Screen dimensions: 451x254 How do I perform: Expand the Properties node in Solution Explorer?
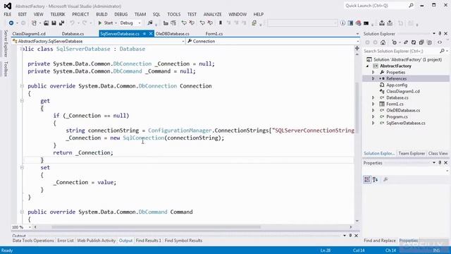[x=373, y=72]
